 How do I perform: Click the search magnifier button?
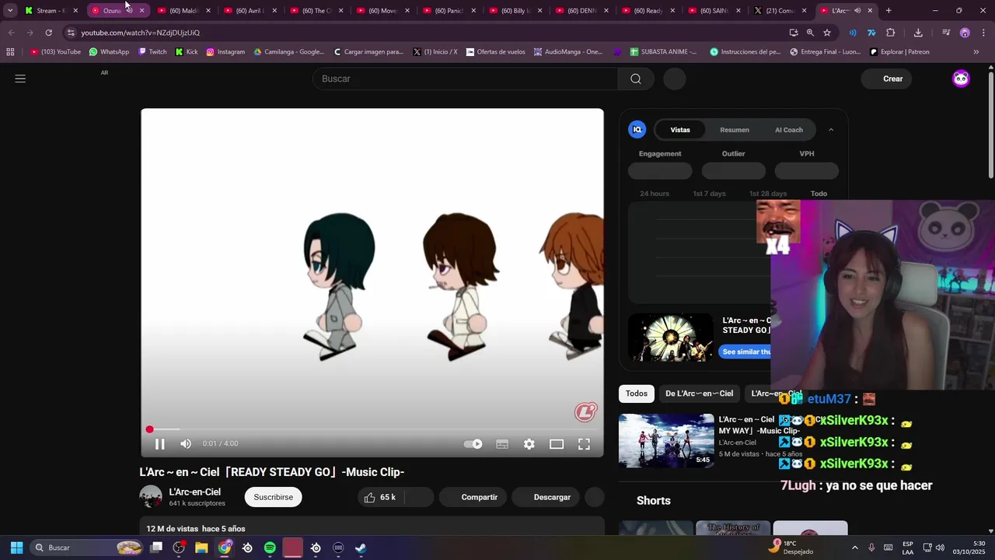point(636,79)
